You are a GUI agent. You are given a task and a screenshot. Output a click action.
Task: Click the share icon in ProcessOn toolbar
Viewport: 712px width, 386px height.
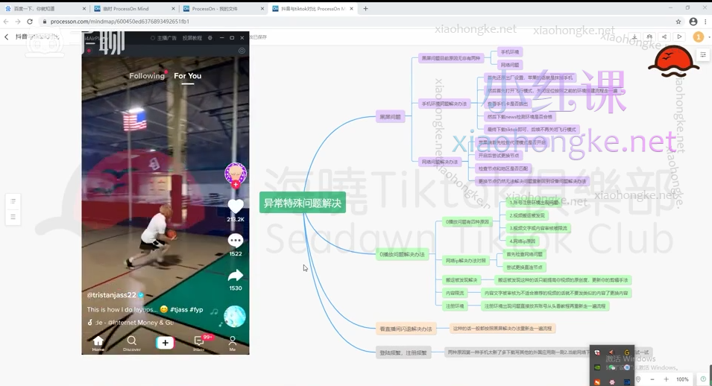(664, 37)
